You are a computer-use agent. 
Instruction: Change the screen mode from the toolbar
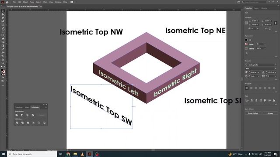click(x=3, y=81)
